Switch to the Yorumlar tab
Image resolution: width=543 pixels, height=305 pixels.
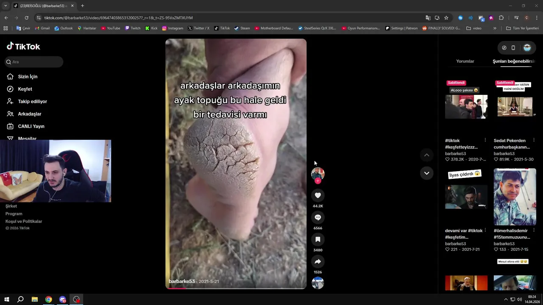coord(465,61)
